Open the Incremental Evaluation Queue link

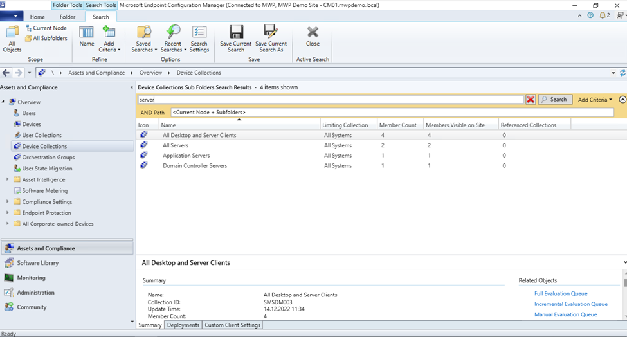570,304
